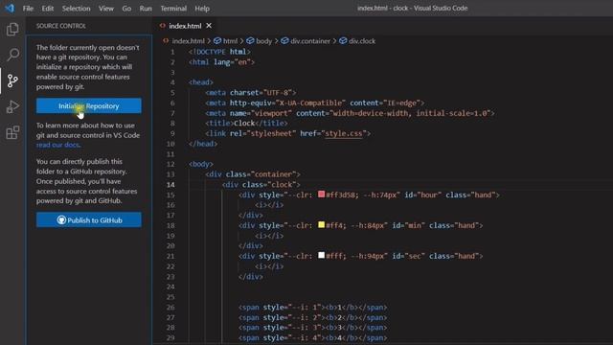
Task: Click the GitHub icon on Publish button
Action: tap(61, 219)
